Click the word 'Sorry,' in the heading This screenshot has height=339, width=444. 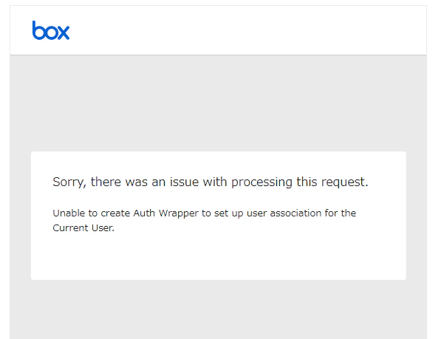click(x=69, y=182)
